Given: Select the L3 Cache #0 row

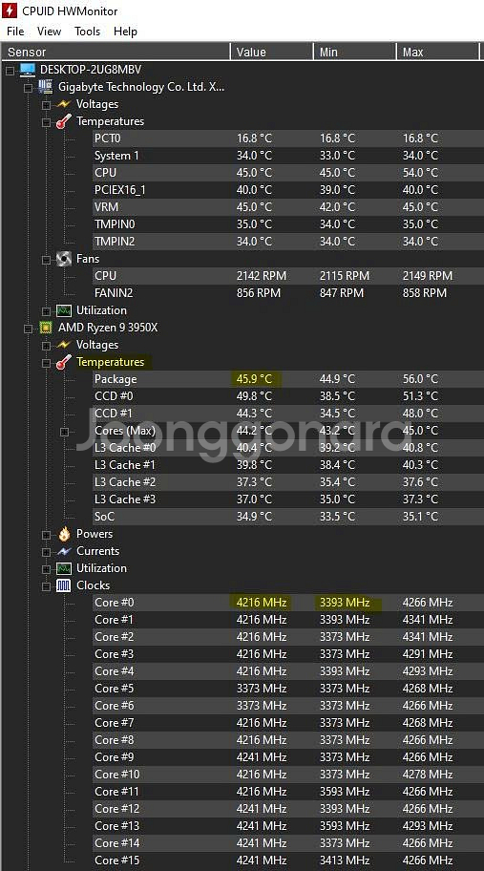Looking at the screenshot, I should pos(287,447).
